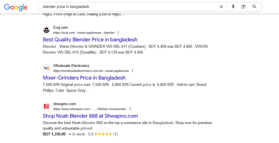Click the Wholesale Electronics favicon
This screenshot has width=279, height=143.
(x=46, y=68)
